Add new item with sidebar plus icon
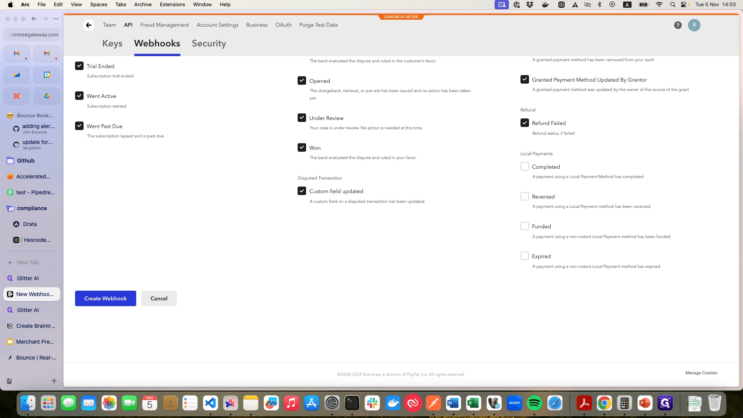The width and height of the screenshot is (743, 418). (54, 381)
